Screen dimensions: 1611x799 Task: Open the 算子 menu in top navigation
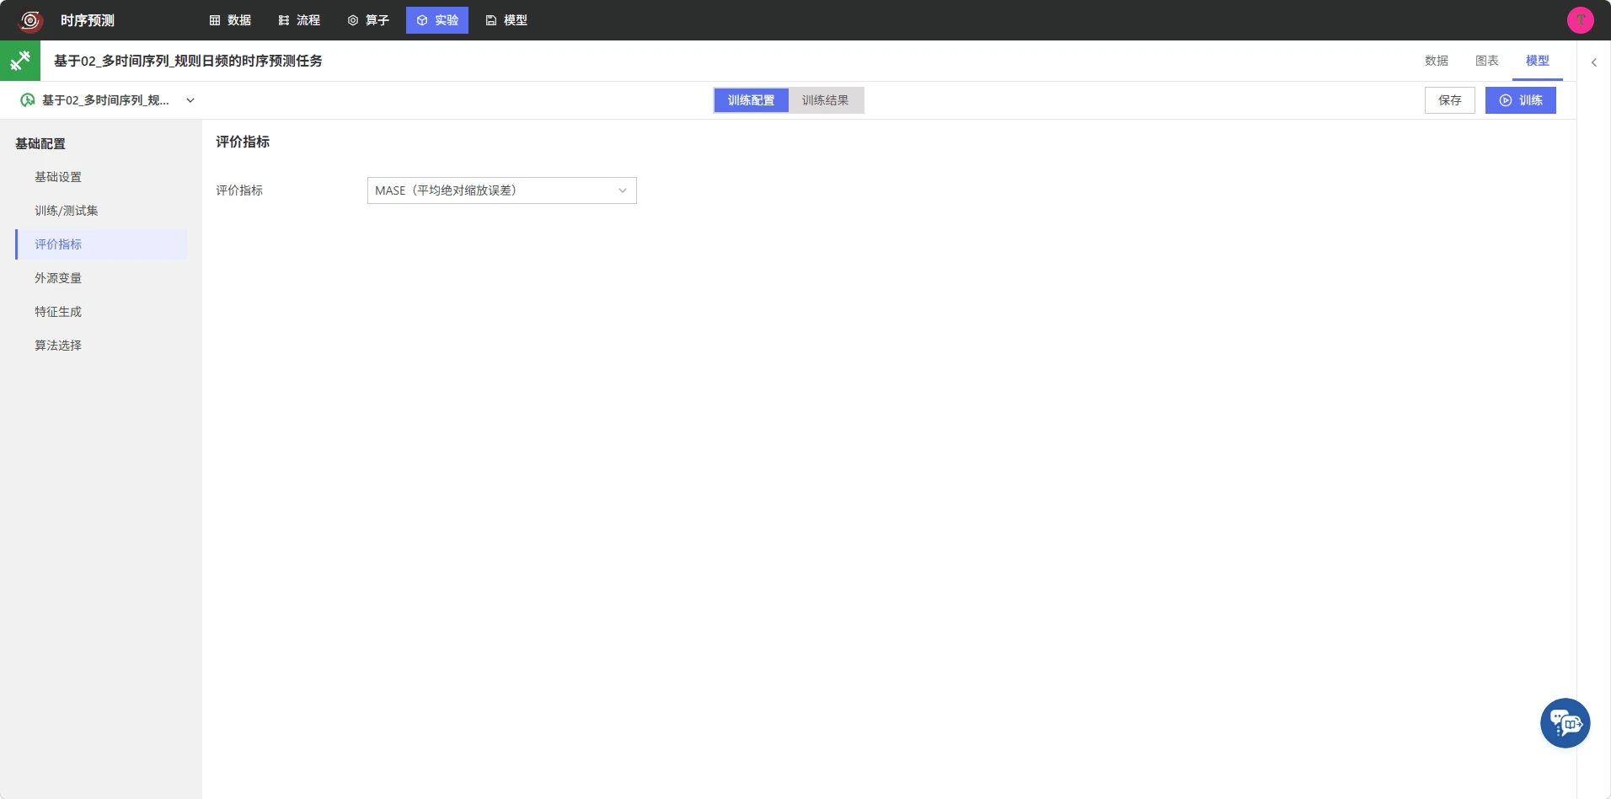tap(368, 20)
